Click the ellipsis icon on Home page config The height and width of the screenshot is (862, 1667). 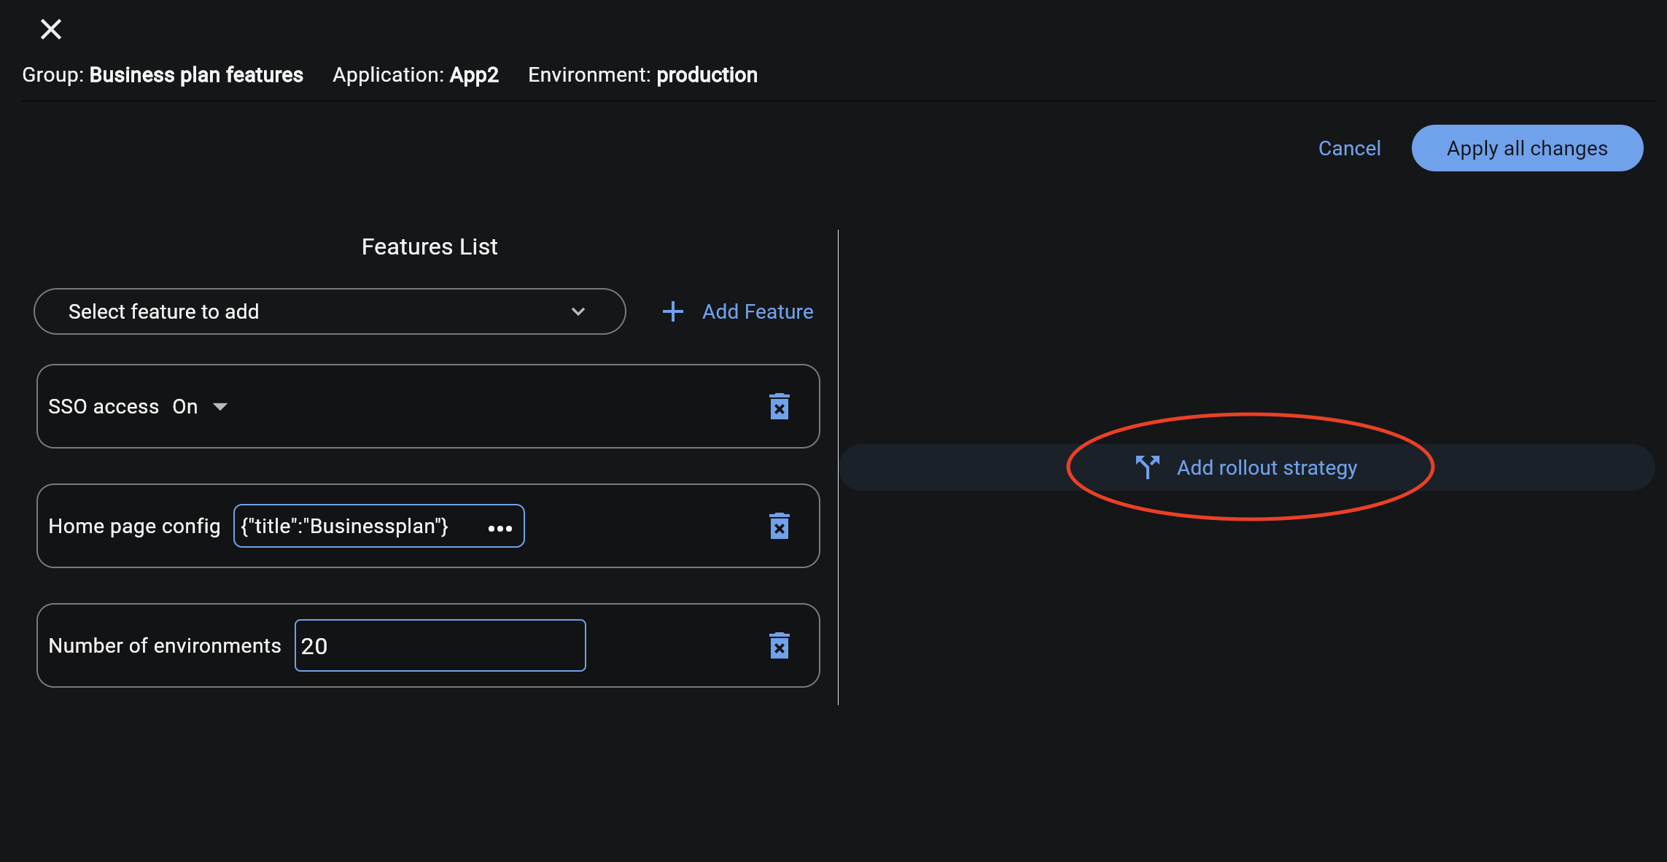pos(499,527)
